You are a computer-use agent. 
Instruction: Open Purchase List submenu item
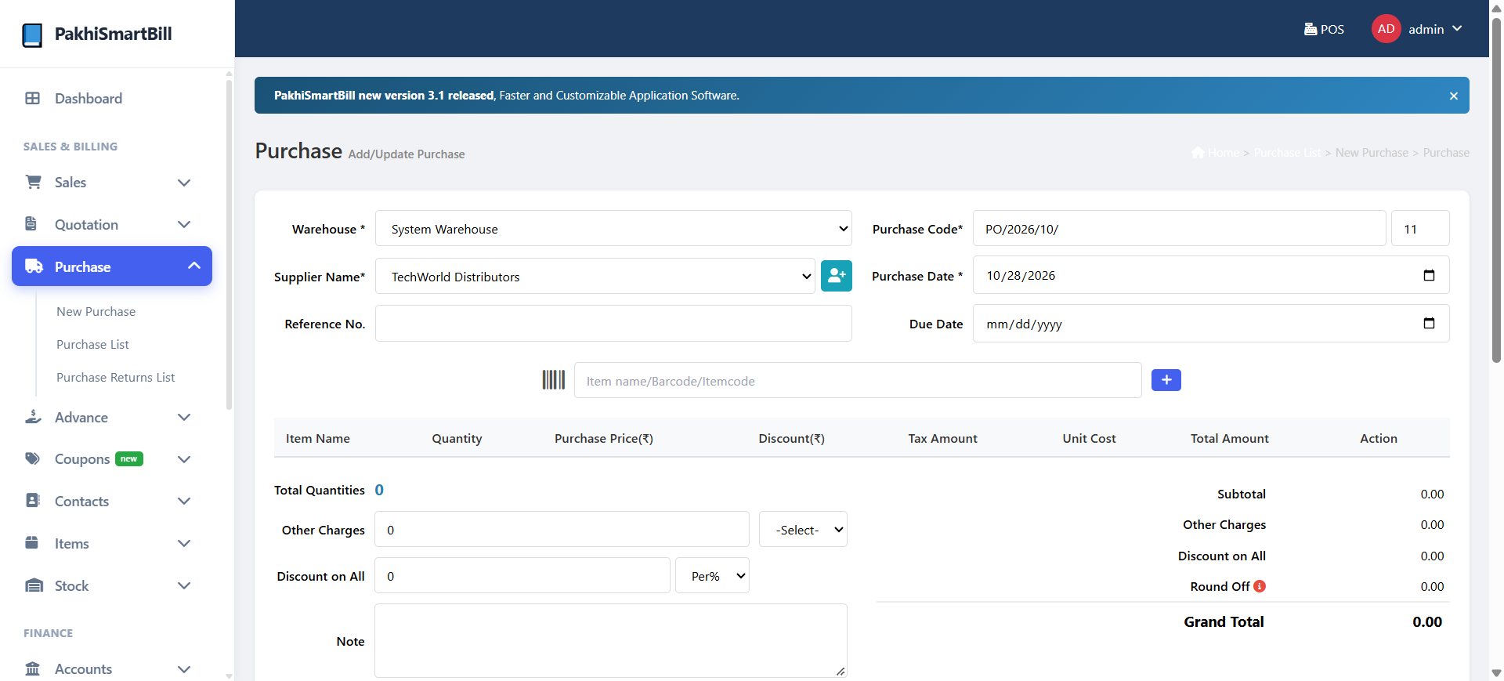[92, 345]
